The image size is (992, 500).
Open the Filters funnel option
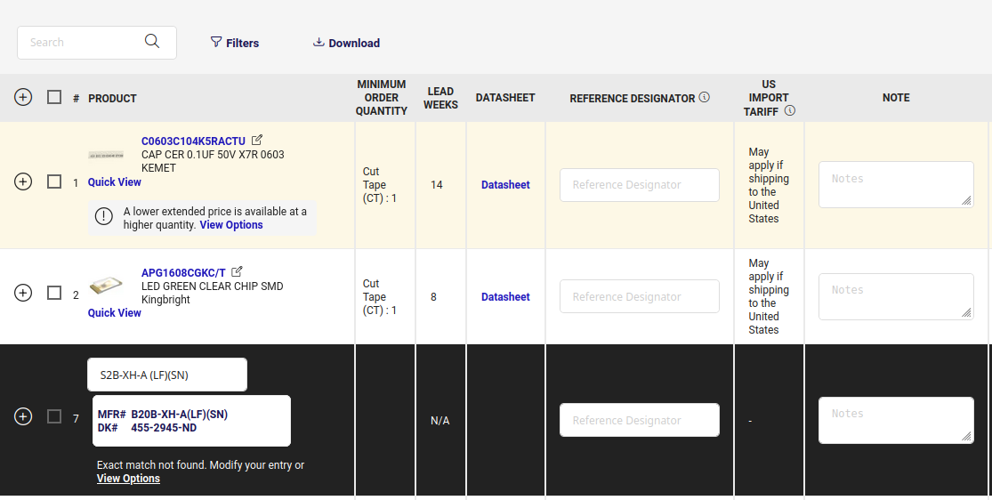[234, 43]
